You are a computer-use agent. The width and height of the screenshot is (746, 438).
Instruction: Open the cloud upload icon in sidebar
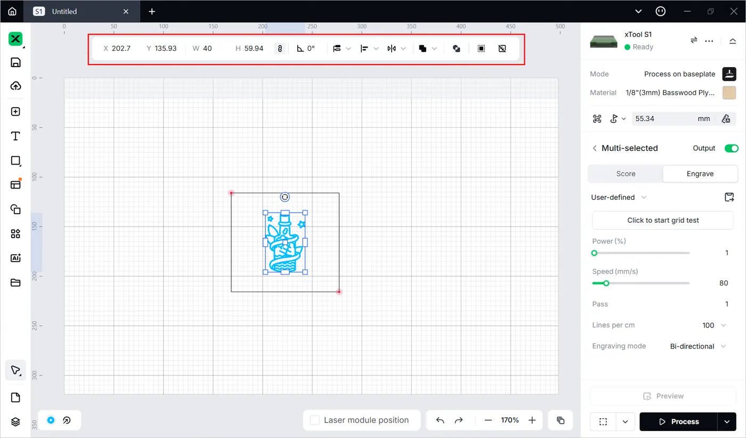15,86
